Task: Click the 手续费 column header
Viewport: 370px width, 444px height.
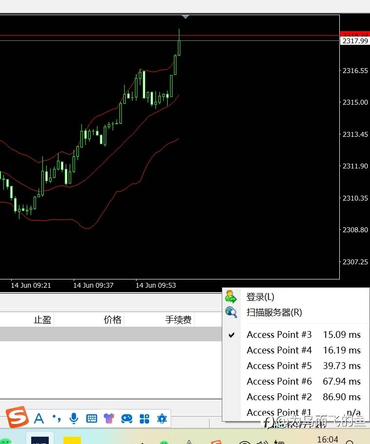Action: 178,320
